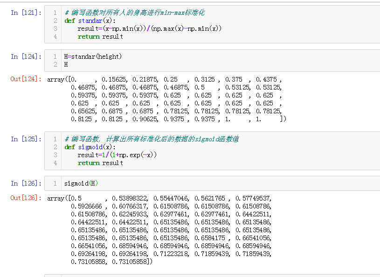This screenshot has width=380, height=277.
Task: Click the 'H=standar(height)' code line
Action: (93, 56)
